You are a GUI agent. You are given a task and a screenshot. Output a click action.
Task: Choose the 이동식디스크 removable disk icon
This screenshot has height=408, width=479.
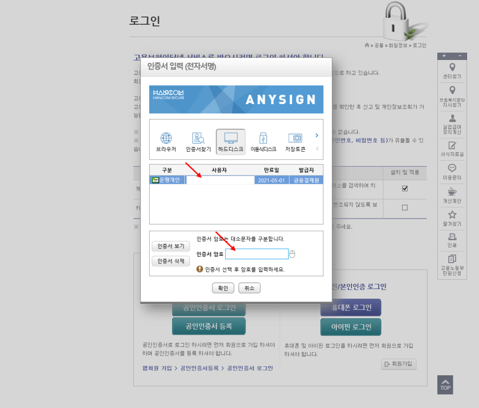pos(263,142)
